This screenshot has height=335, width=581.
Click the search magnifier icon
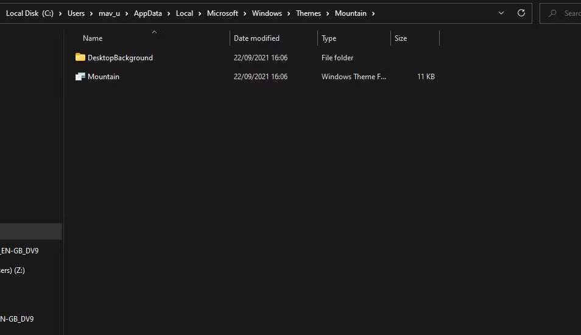click(x=552, y=13)
